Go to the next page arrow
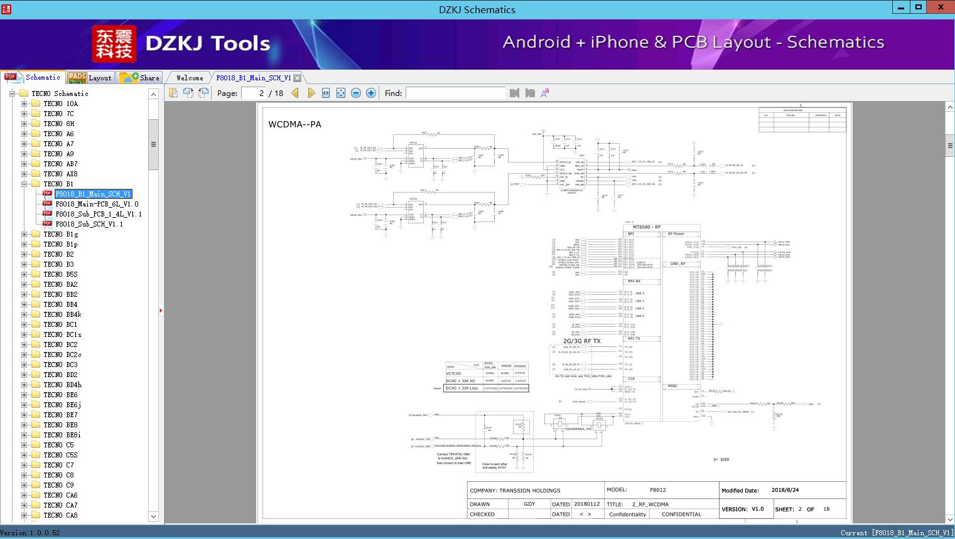This screenshot has height=539, width=955. pyautogui.click(x=311, y=93)
